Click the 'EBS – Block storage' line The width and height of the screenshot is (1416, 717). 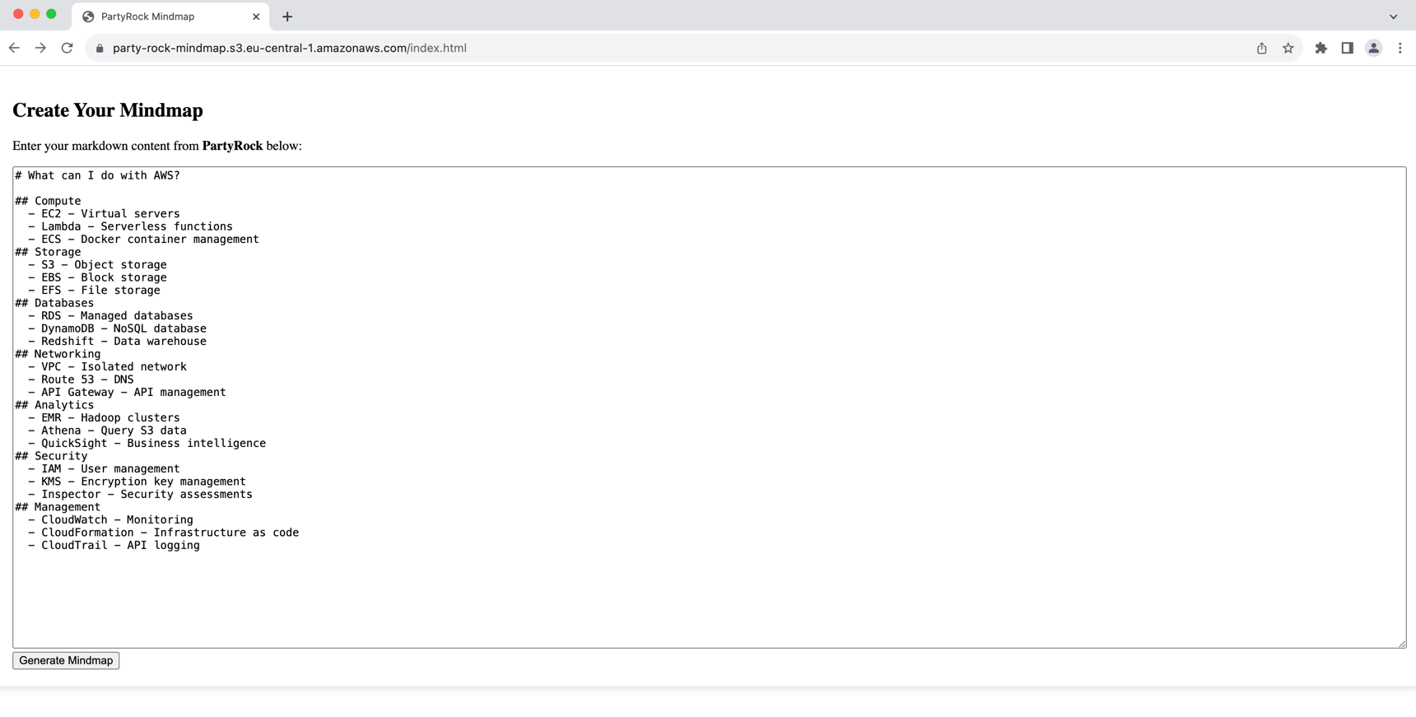(97, 277)
